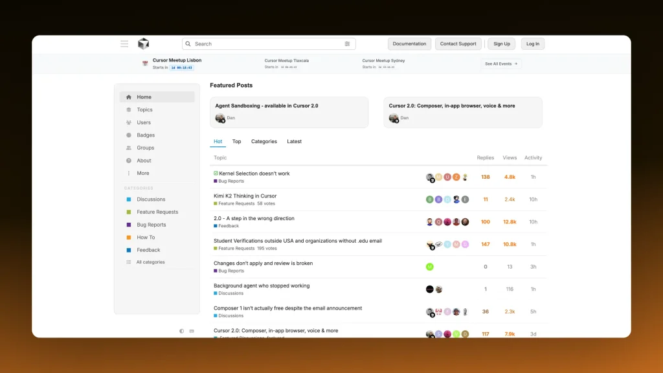Select the Bug Reports purple category swatch
The image size is (663, 373).
point(129,225)
